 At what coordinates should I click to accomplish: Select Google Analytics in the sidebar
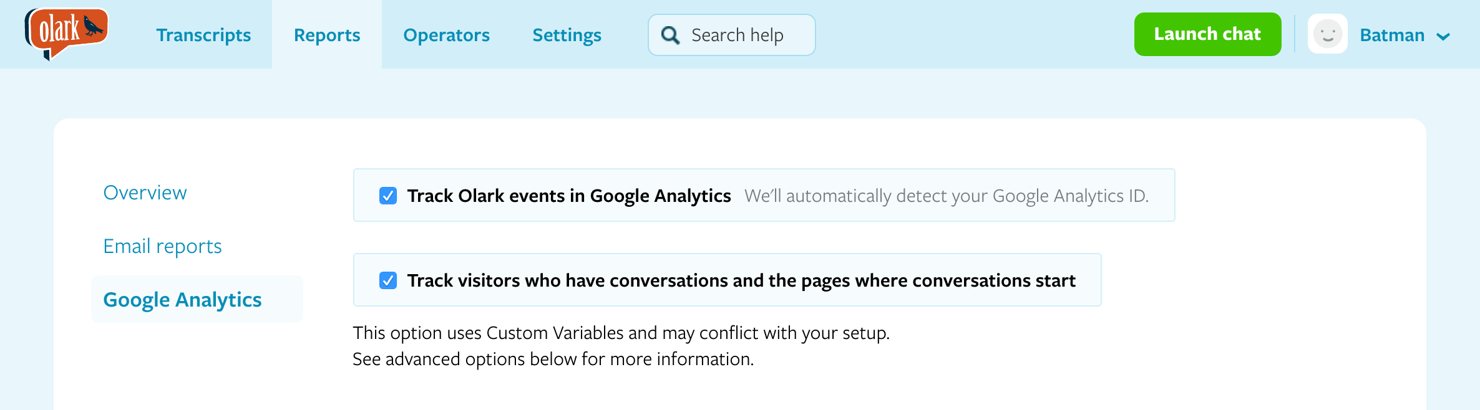coord(182,300)
